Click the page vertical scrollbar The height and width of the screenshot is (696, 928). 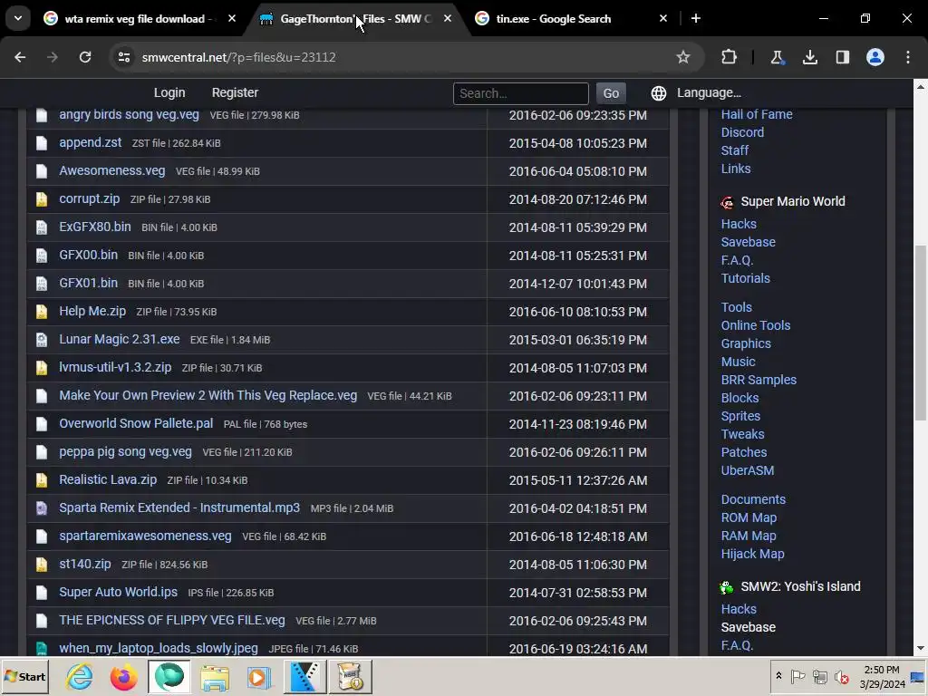pyautogui.click(x=921, y=333)
